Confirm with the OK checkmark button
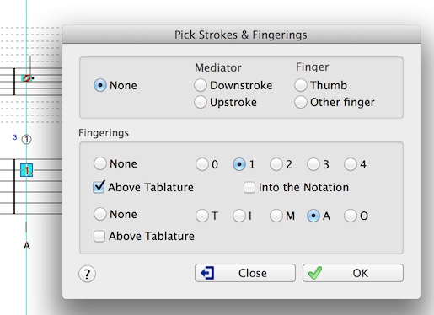 (353, 273)
